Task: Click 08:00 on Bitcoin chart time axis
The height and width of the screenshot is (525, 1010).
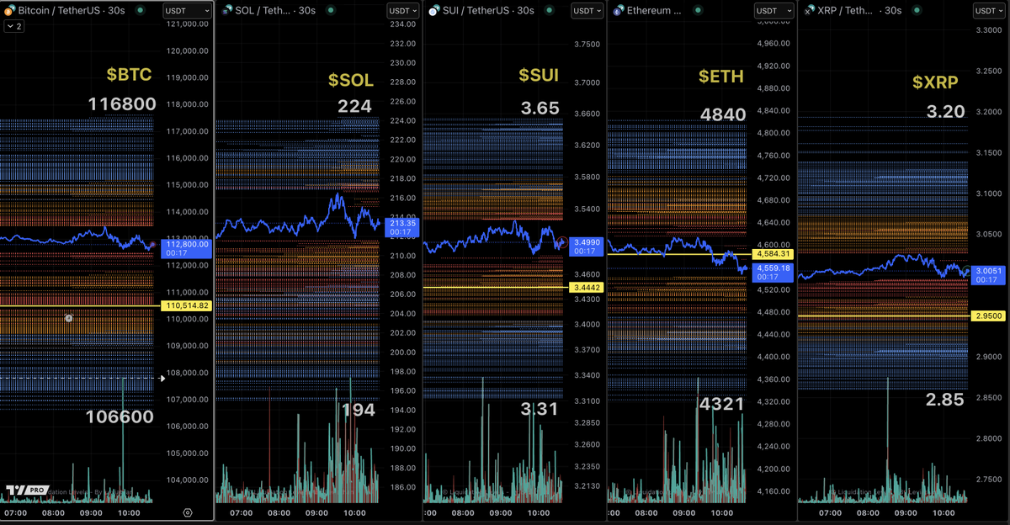Action: click(x=54, y=512)
